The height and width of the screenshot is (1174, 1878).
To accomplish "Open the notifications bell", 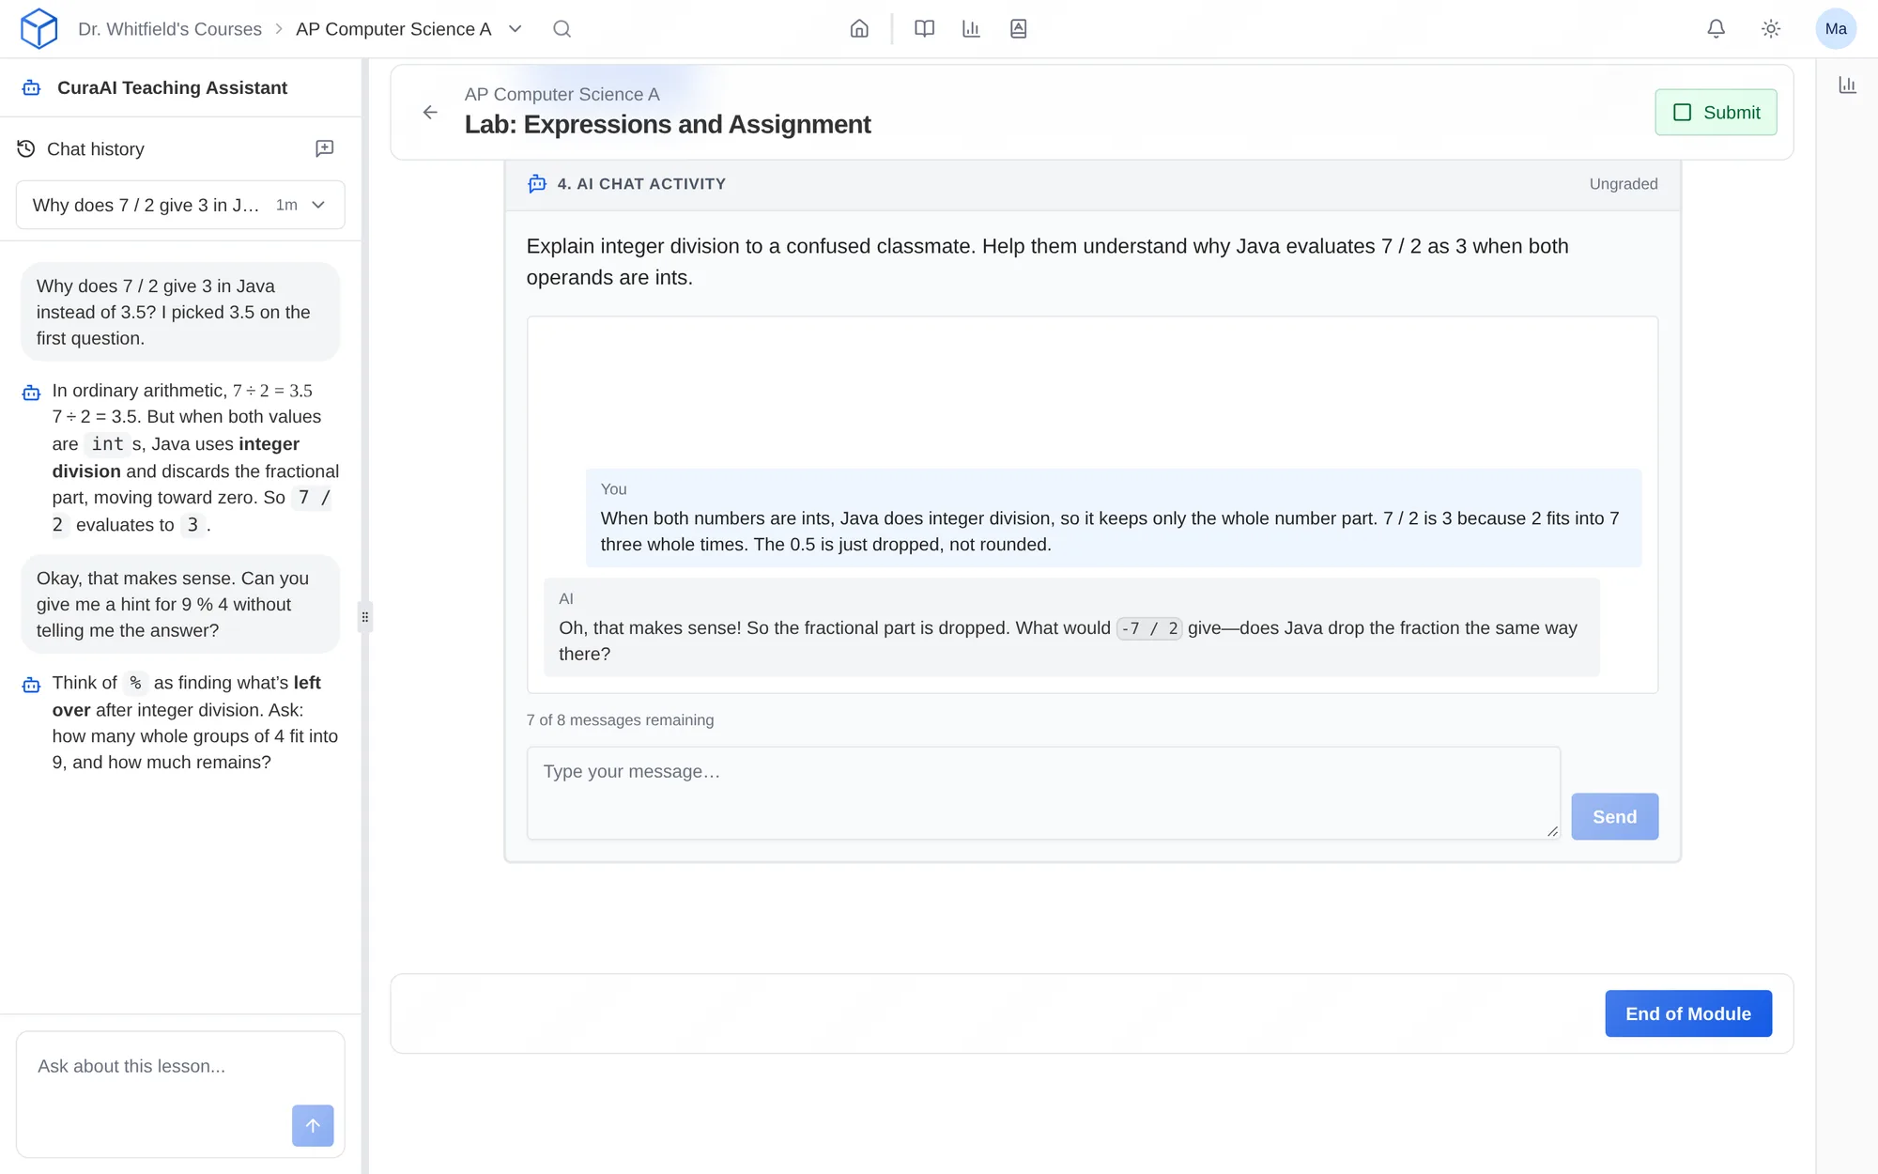I will [1716, 28].
